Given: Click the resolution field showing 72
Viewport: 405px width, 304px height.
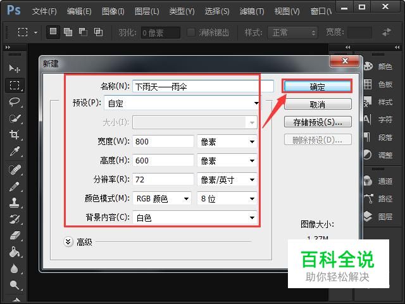Looking at the screenshot, I should point(163,179).
